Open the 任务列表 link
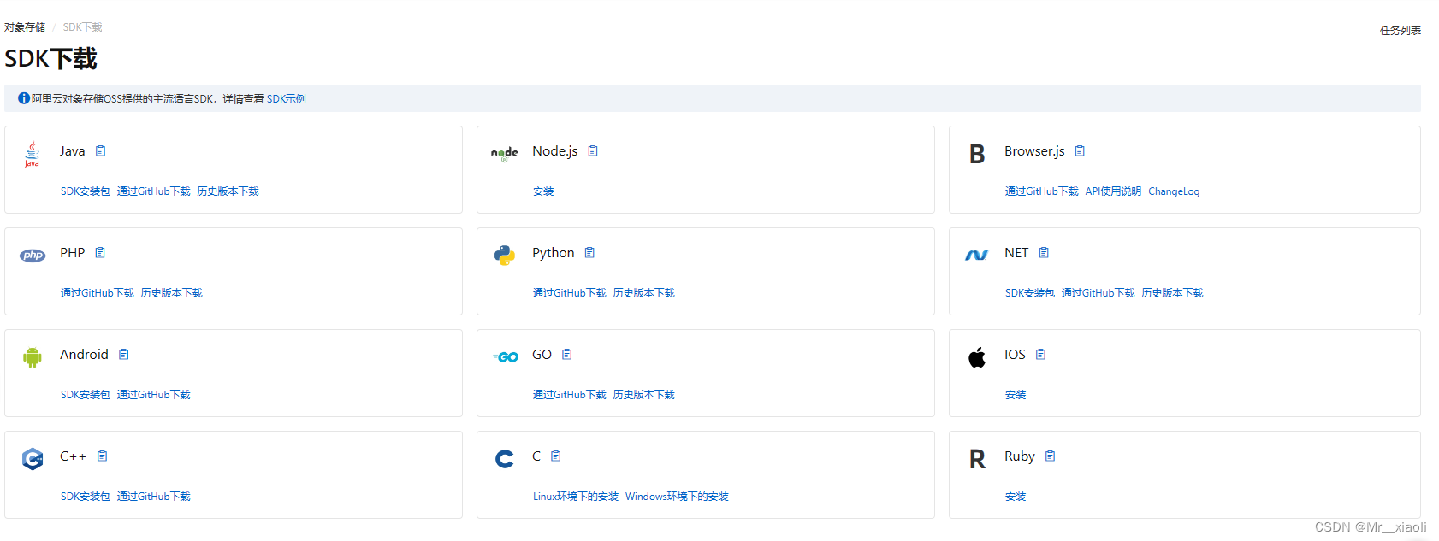This screenshot has width=1439, height=541. pyautogui.click(x=1401, y=31)
